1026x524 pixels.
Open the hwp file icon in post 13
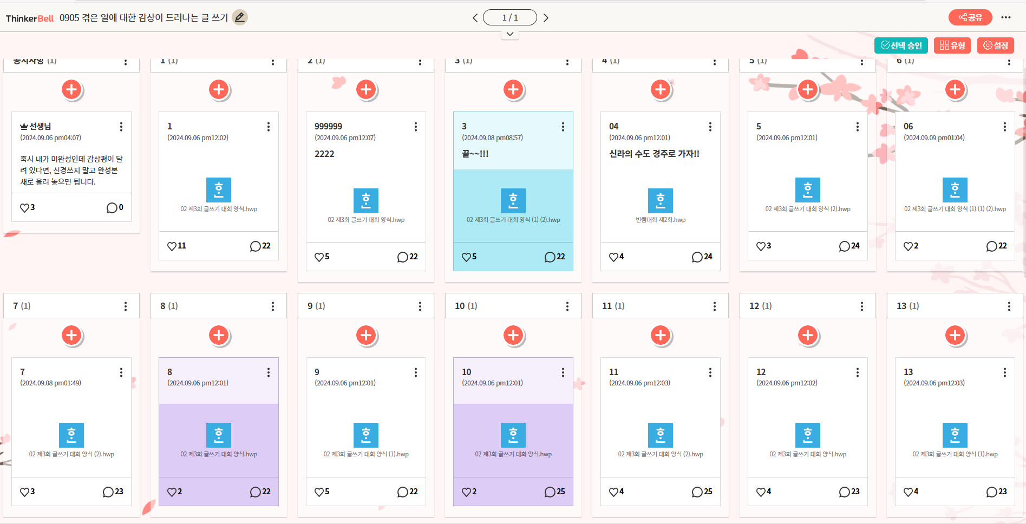click(955, 435)
